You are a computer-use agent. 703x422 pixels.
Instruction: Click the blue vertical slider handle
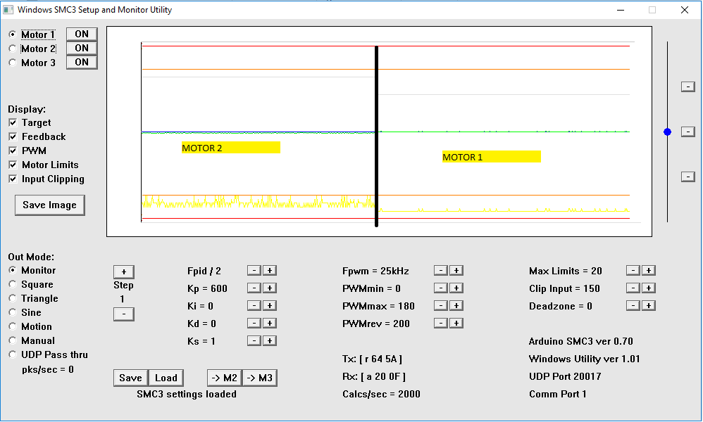(x=668, y=132)
